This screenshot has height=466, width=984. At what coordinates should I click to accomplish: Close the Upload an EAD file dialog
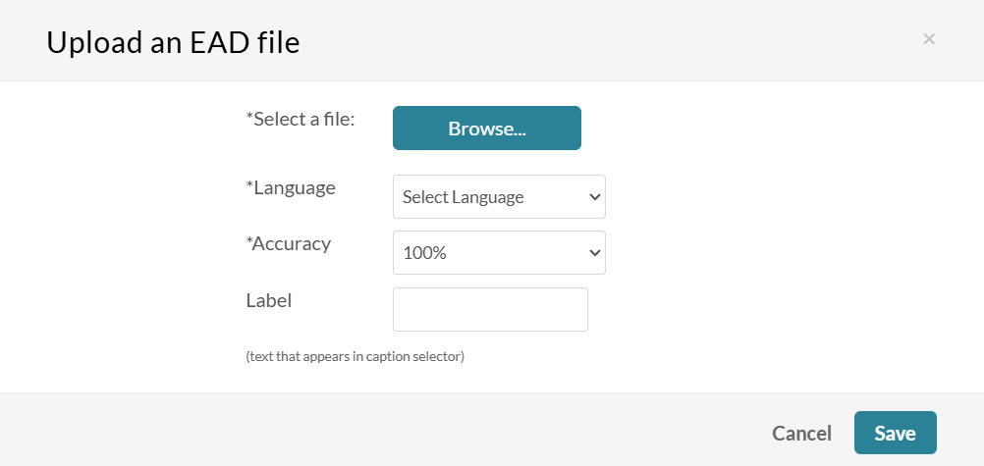coord(929,39)
